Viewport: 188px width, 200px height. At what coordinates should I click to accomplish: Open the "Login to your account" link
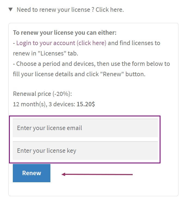pos(46,43)
